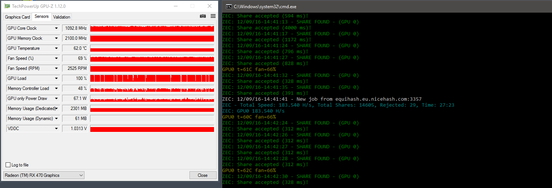Image resolution: width=552 pixels, height=188 pixels.
Task: Click the 48 % memory controller value
Action: 75,88
